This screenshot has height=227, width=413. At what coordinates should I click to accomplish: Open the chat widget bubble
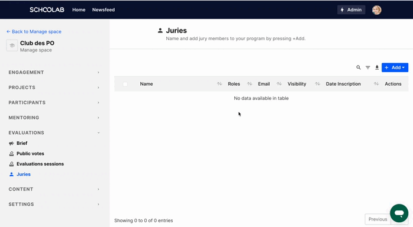click(399, 213)
